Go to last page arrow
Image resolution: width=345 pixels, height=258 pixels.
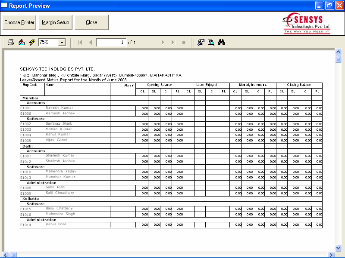[173, 42]
